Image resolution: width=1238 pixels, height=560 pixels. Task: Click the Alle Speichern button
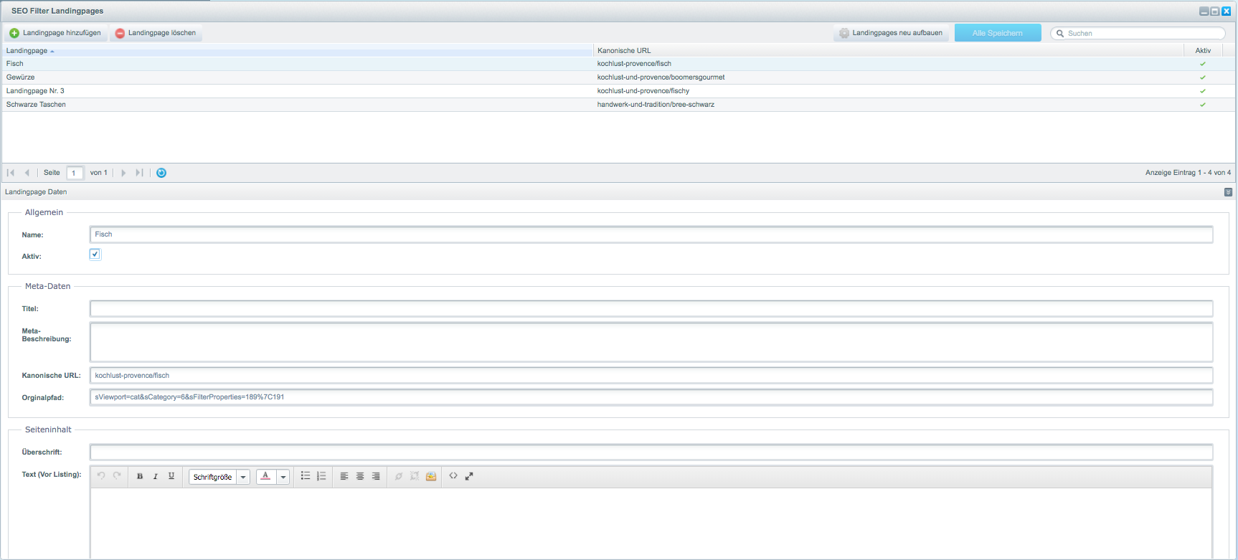998,33
